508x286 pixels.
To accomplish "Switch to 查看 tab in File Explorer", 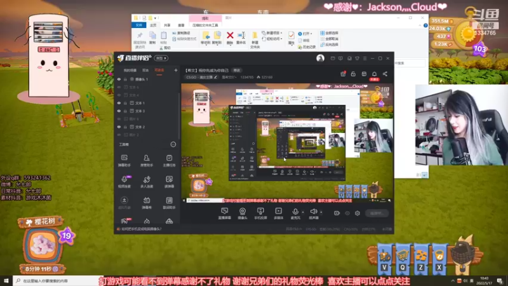I will (181, 25).
